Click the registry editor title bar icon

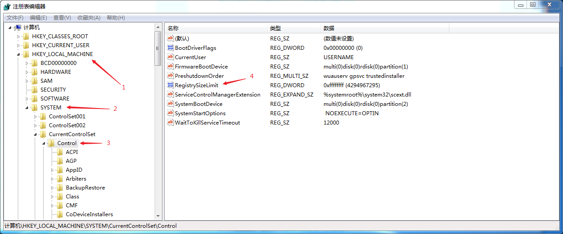[7, 6]
